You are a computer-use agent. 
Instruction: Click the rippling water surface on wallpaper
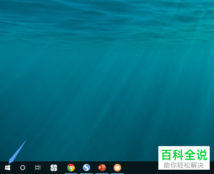pyautogui.click(x=107, y=21)
